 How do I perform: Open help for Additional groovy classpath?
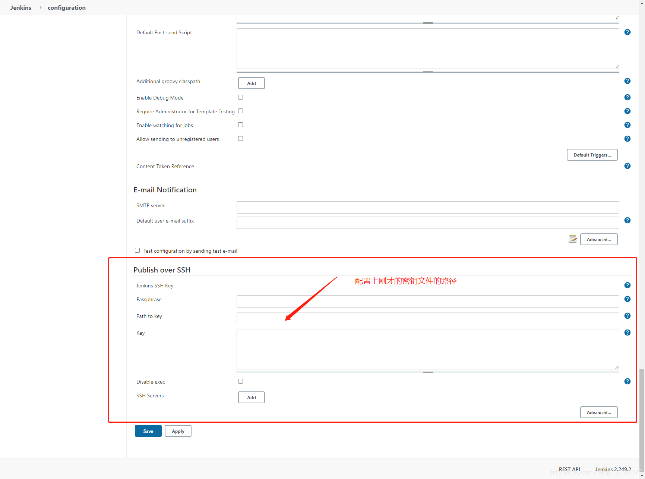(627, 81)
